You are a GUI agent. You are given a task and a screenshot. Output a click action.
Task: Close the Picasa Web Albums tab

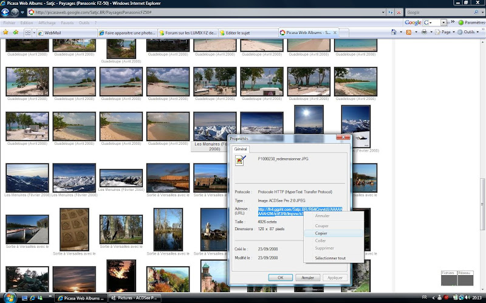(x=335, y=33)
